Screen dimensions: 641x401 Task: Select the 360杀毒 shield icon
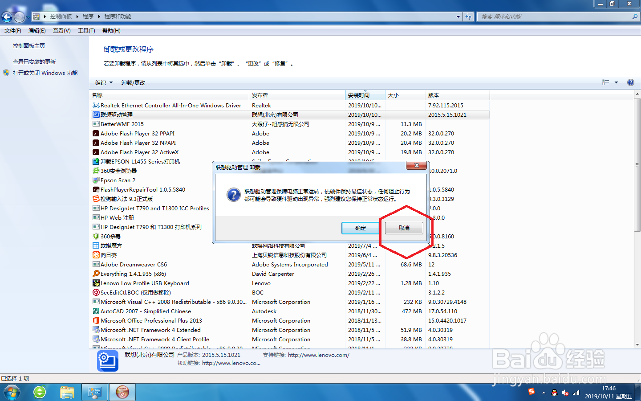pyautogui.click(x=96, y=236)
